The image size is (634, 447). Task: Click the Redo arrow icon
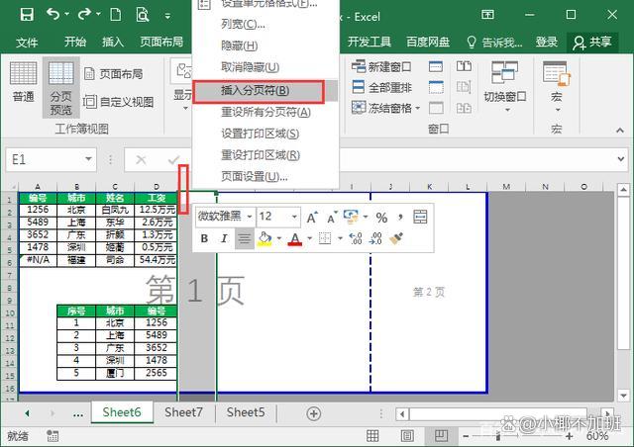pos(84,14)
